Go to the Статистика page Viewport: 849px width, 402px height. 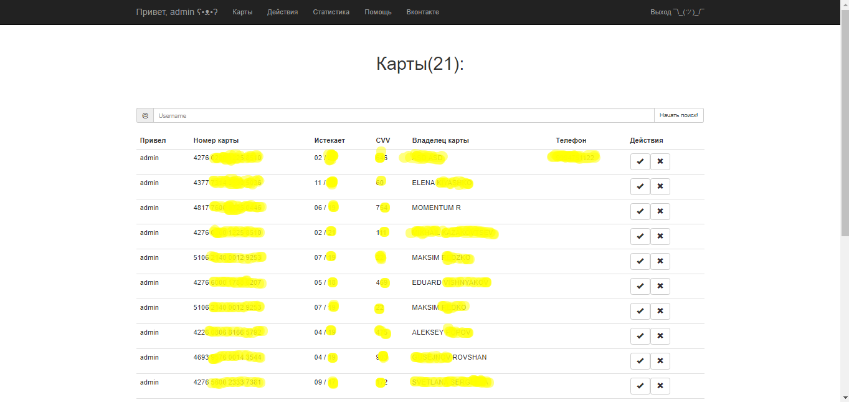click(331, 12)
